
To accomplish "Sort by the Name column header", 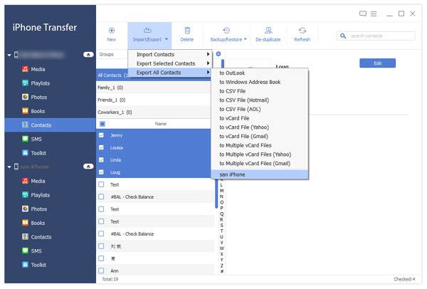I will (x=160, y=124).
